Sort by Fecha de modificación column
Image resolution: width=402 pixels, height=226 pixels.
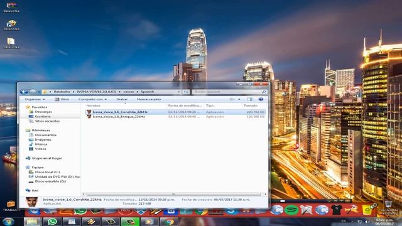coord(185,105)
